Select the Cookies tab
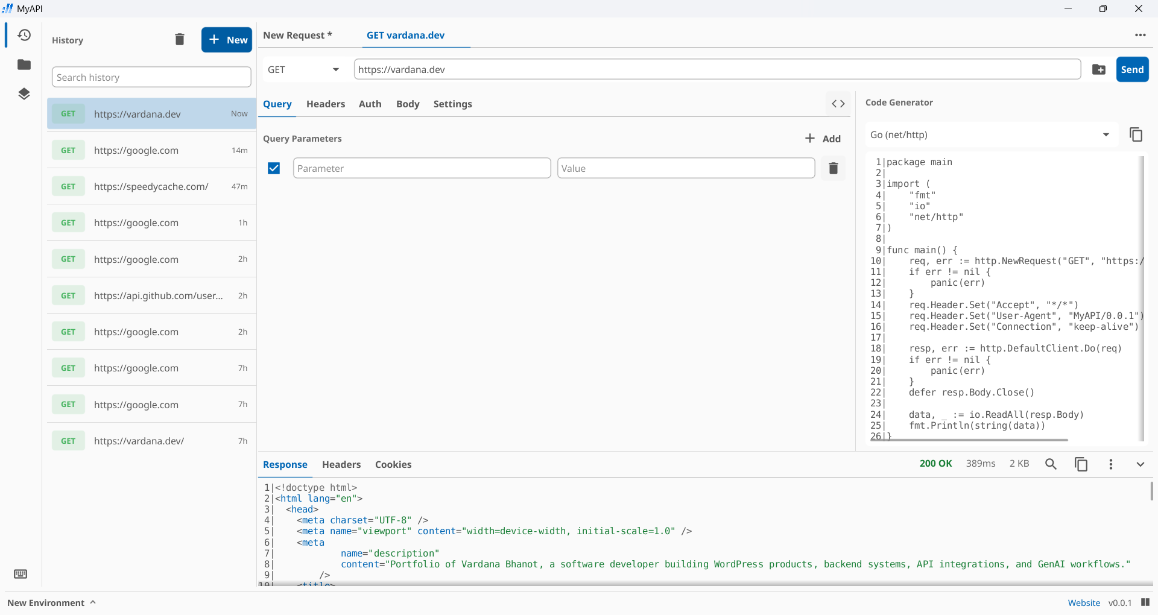 tap(393, 464)
